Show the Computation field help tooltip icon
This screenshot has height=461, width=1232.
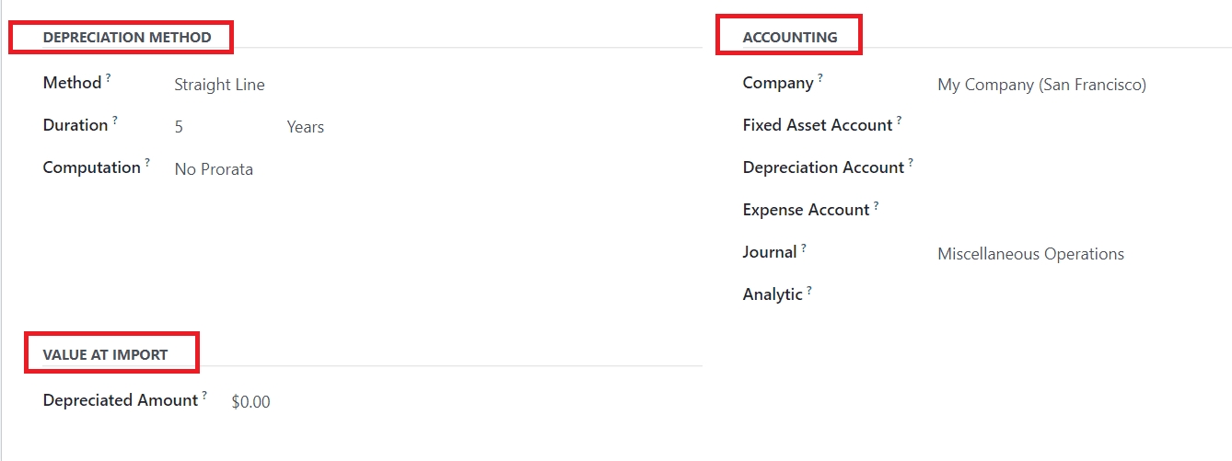point(147,163)
